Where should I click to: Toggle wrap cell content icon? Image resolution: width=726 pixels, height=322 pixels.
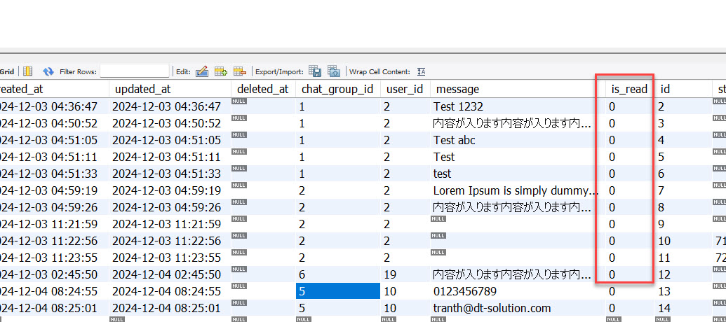(x=421, y=71)
